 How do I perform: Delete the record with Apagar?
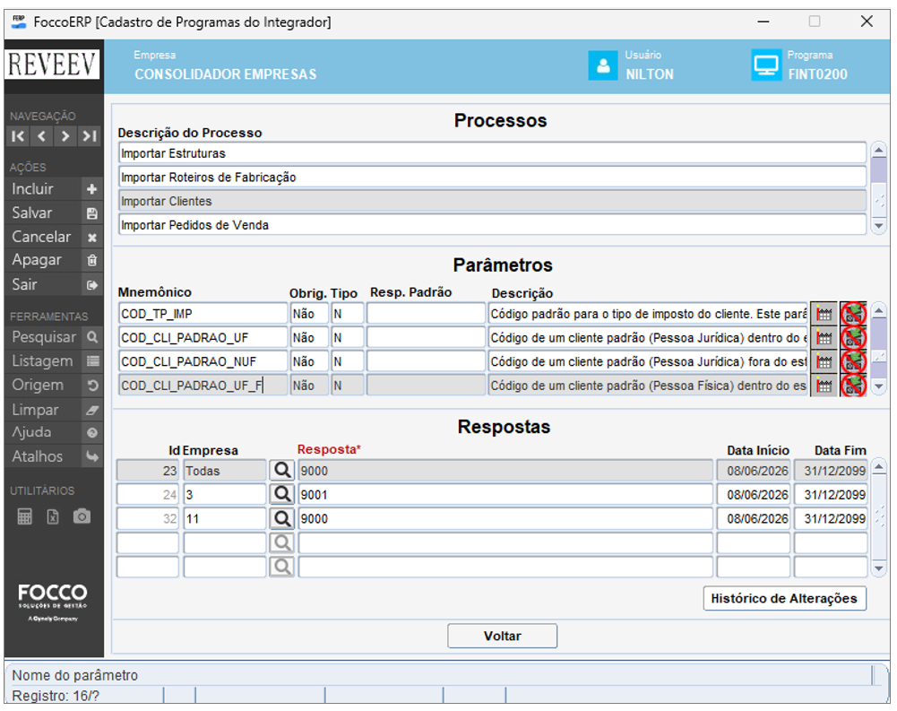[55, 261]
